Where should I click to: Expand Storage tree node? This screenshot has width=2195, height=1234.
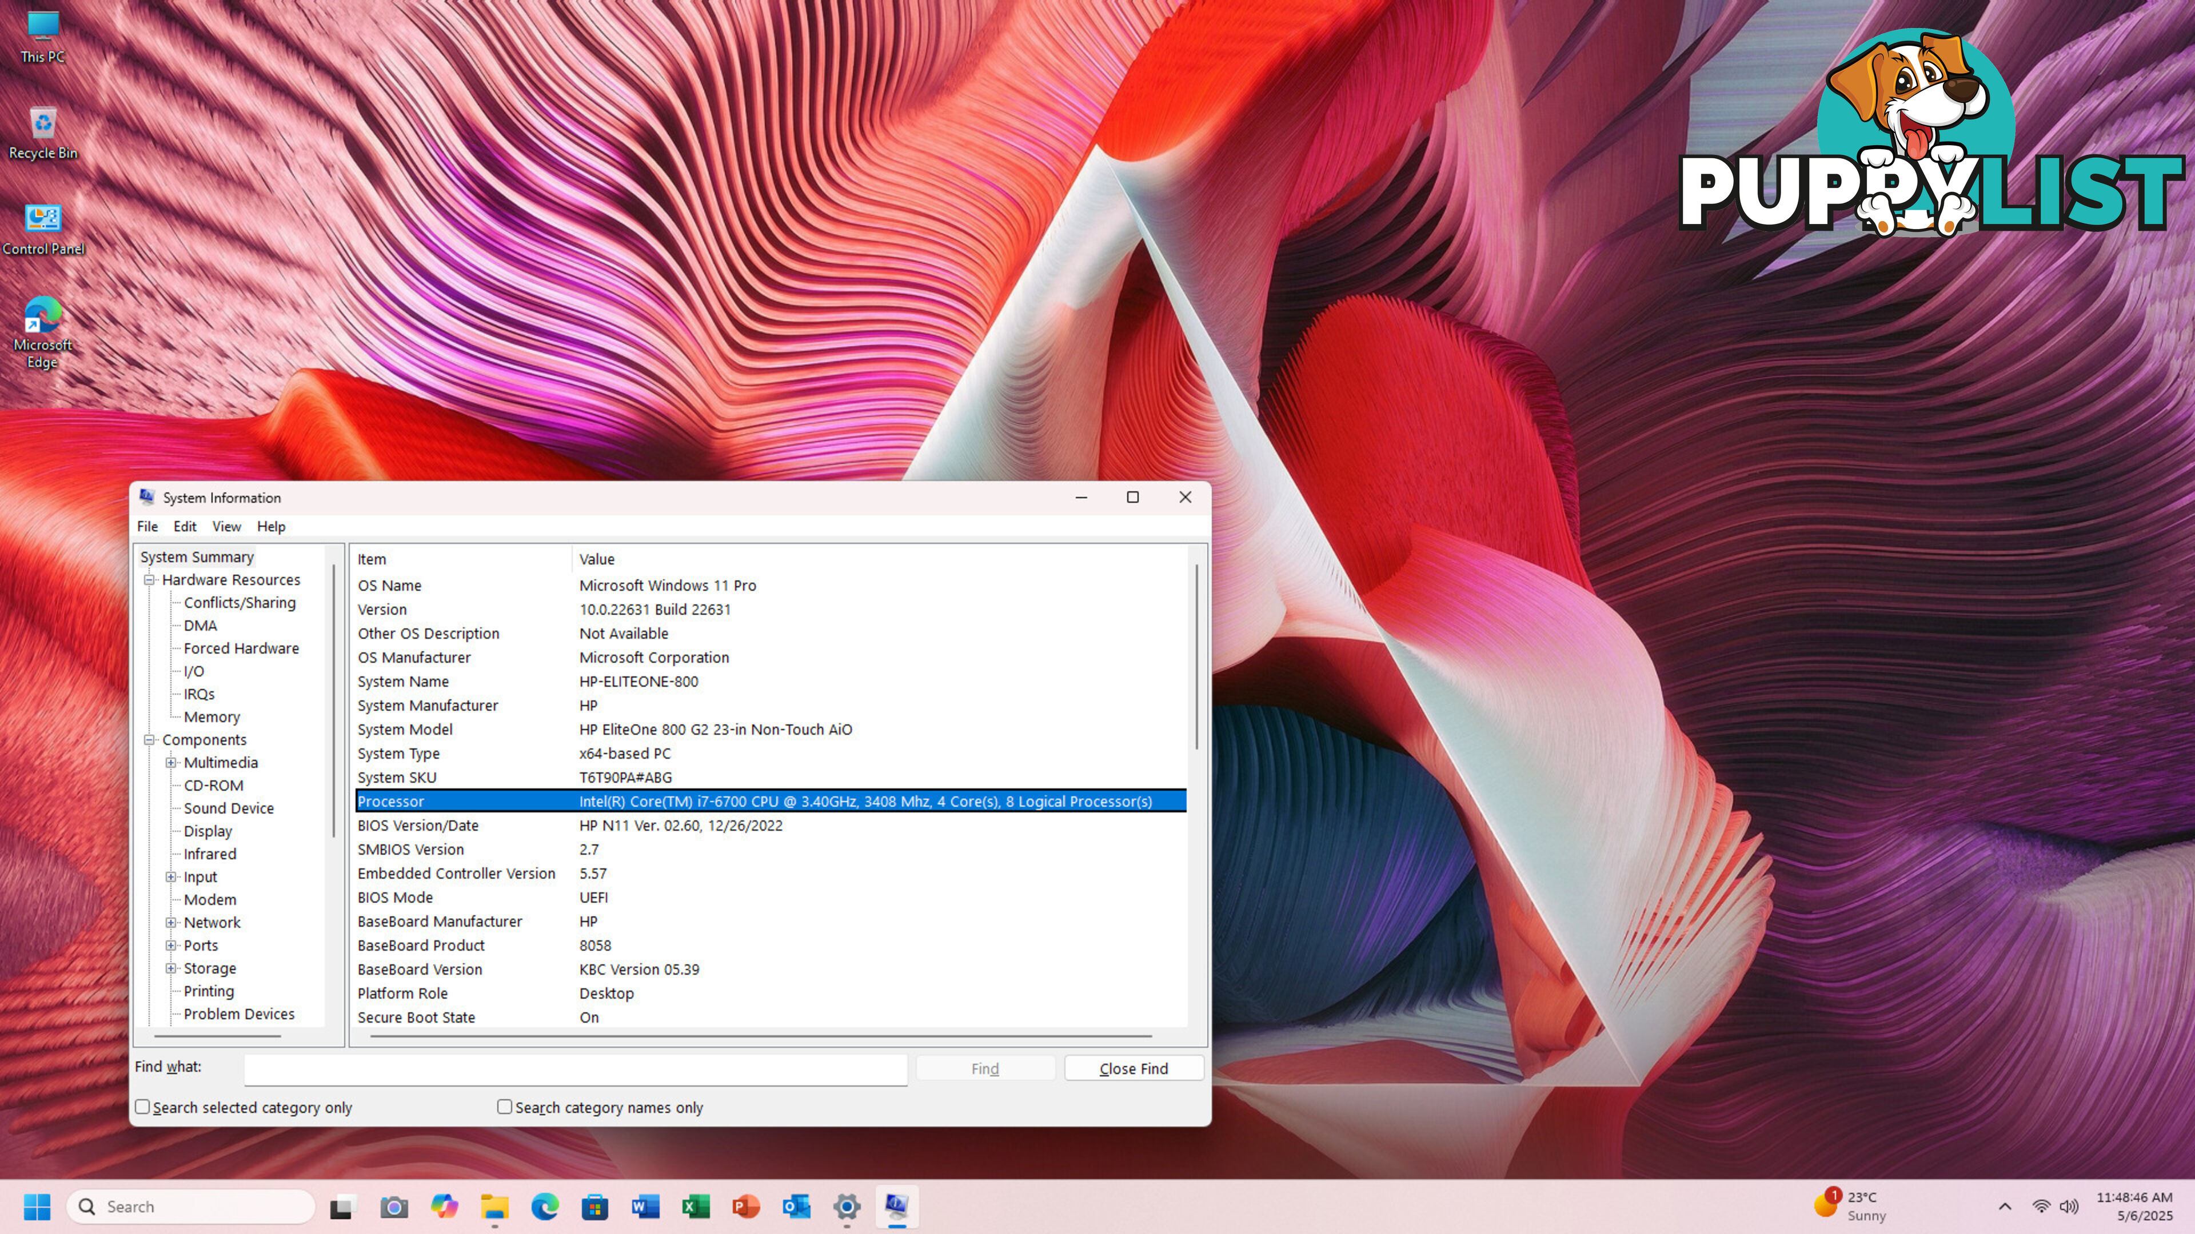pyautogui.click(x=171, y=968)
